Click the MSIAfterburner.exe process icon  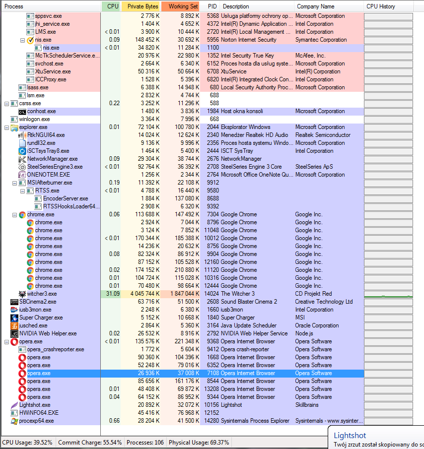coord(22,183)
